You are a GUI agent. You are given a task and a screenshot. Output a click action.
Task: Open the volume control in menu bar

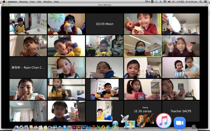(169, 2)
